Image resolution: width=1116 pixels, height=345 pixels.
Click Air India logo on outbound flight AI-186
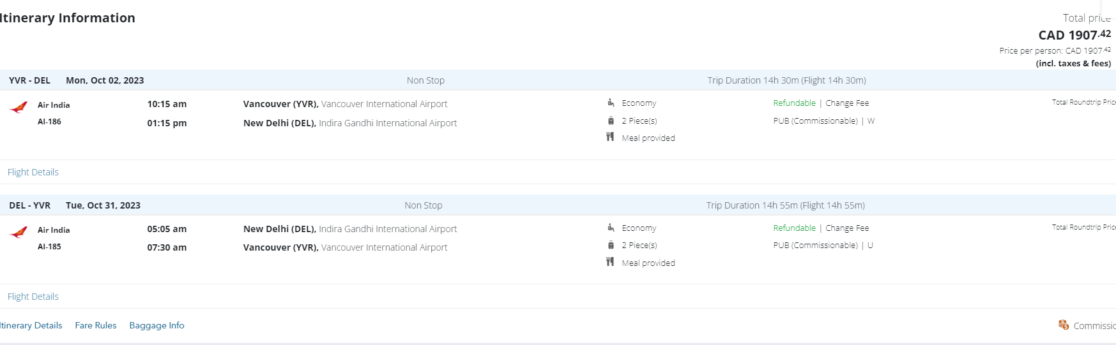click(x=19, y=108)
